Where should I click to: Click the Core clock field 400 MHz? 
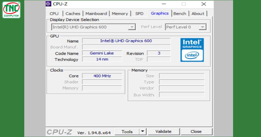click(x=102, y=76)
